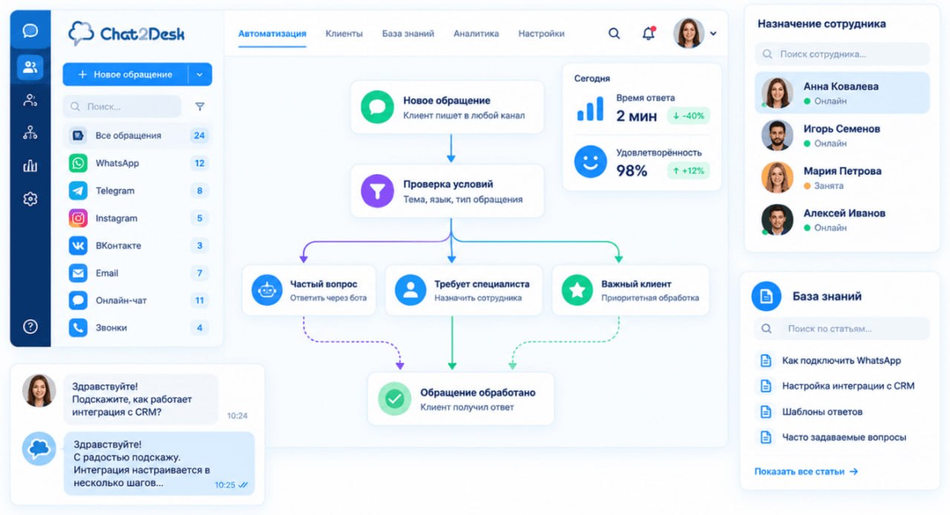Click the +12% satisfaction badge

(x=688, y=170)
